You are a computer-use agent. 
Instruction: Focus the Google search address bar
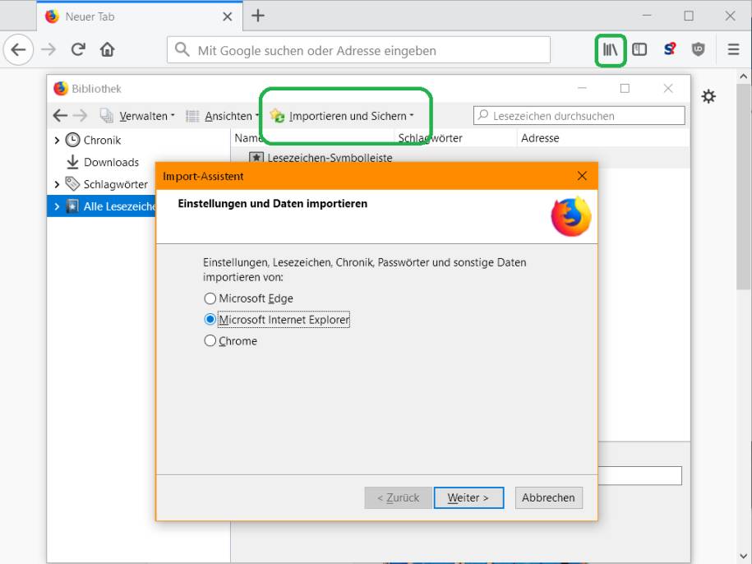358,50
